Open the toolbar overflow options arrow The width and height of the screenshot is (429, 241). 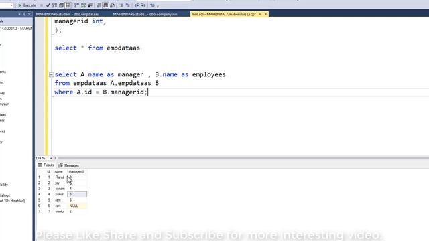(x=158, y=6)
